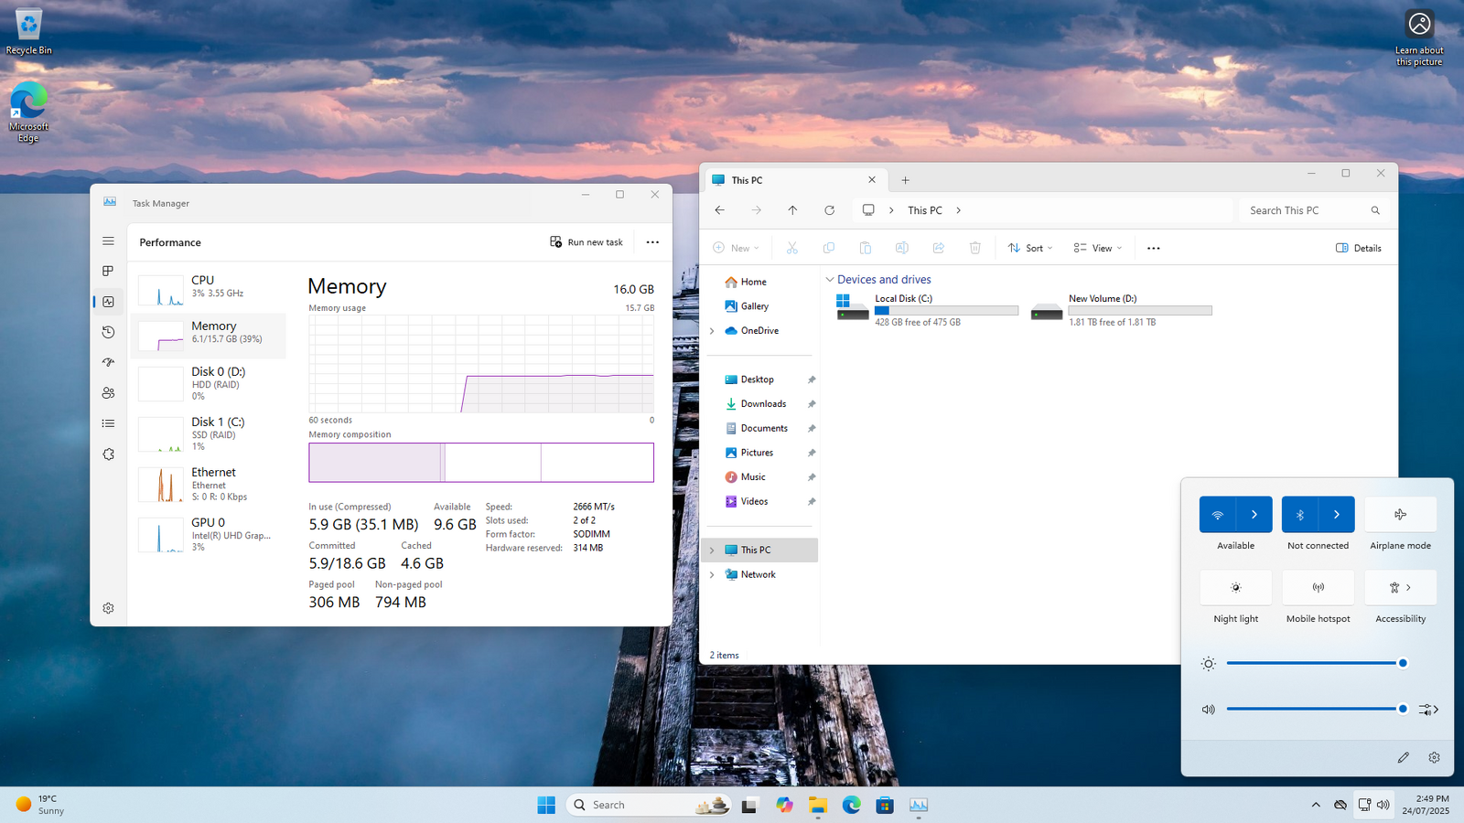The width and height of the screenshot is (1464, 823).
Task: Toggle Night light on
Action: point(1235,588)
